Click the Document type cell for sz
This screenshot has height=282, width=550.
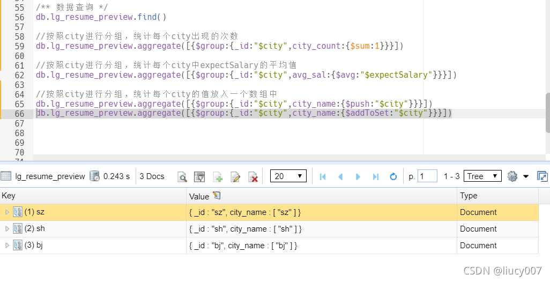497,212
